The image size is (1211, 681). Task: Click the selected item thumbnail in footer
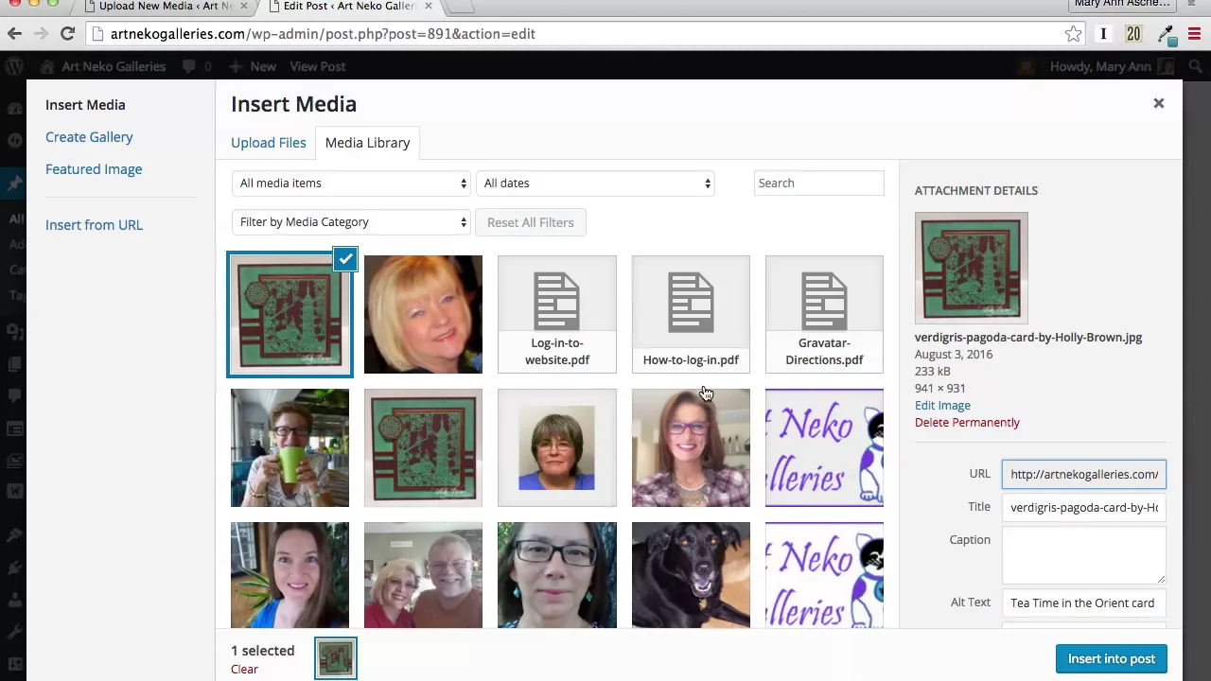pos(336,658)
